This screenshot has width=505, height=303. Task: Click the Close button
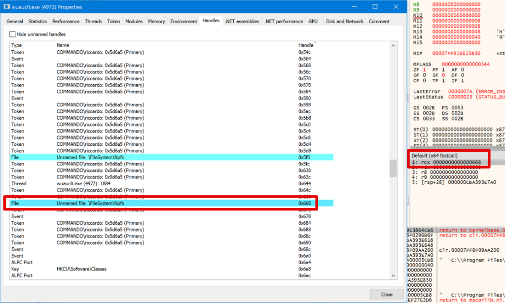[387, 294]
